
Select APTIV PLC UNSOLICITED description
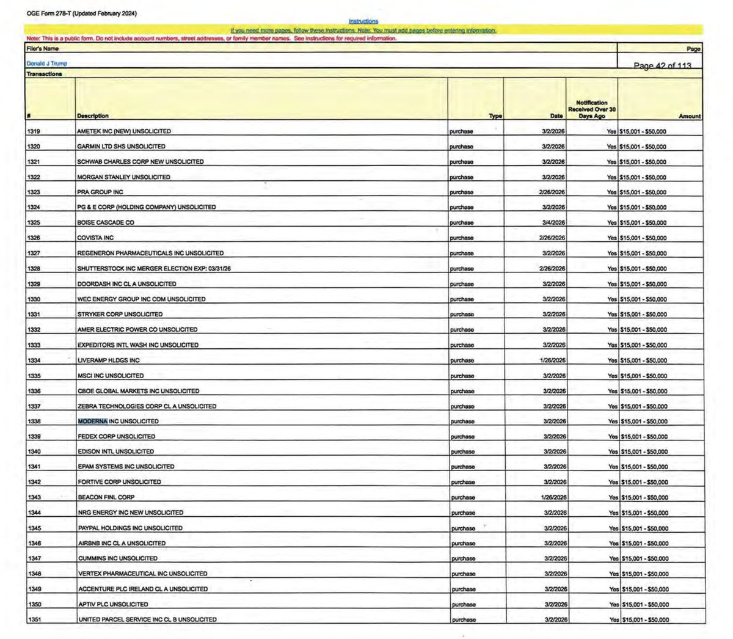tap(112, 604)
